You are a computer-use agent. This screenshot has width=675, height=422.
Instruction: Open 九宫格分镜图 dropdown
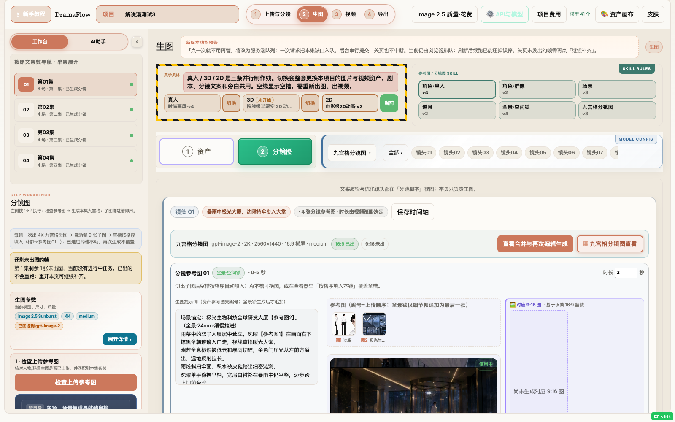tap(352, 153)
